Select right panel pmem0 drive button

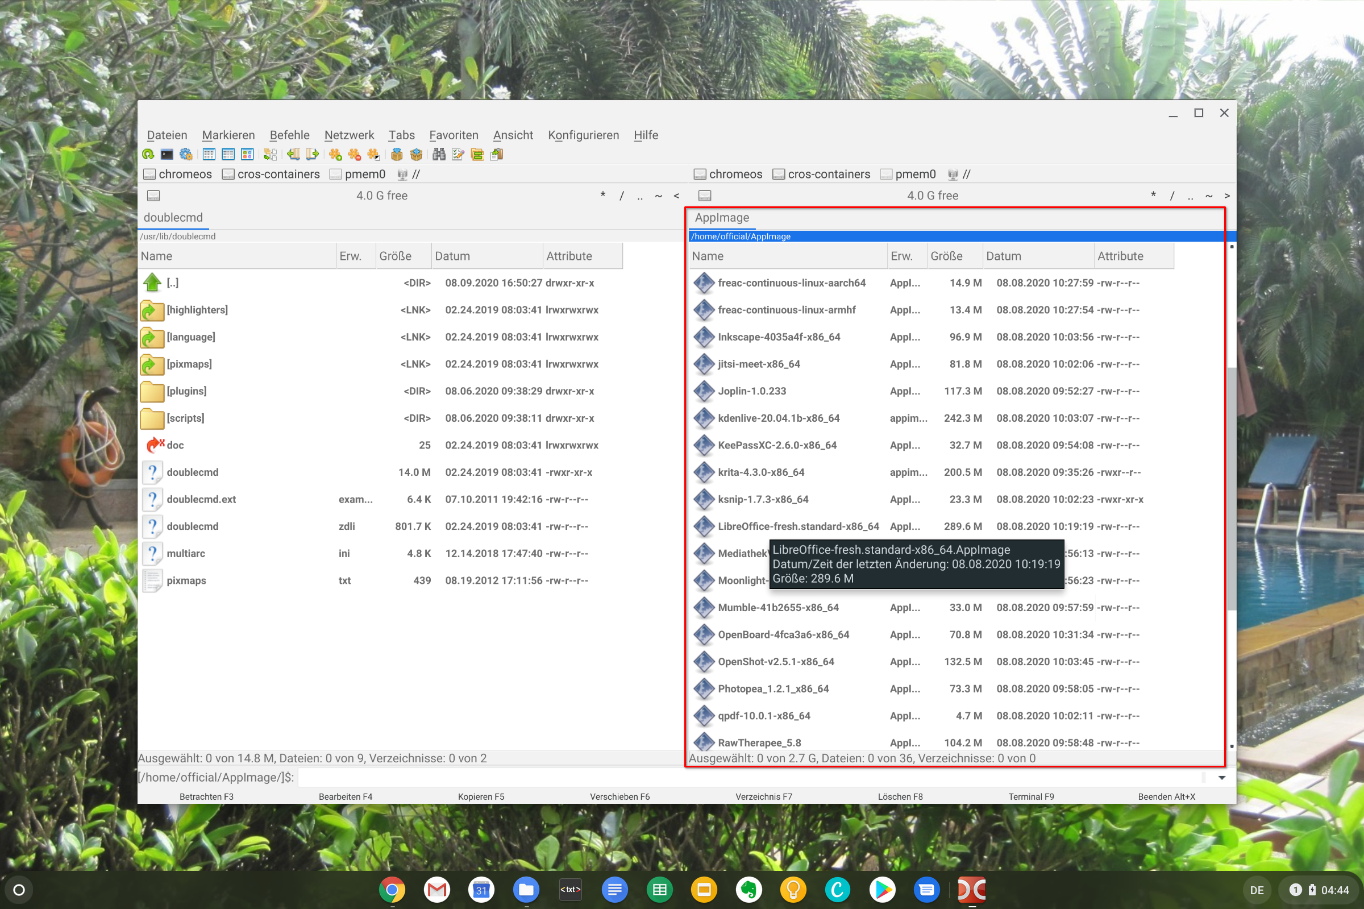pyautogui.click(x=908, y=174)
